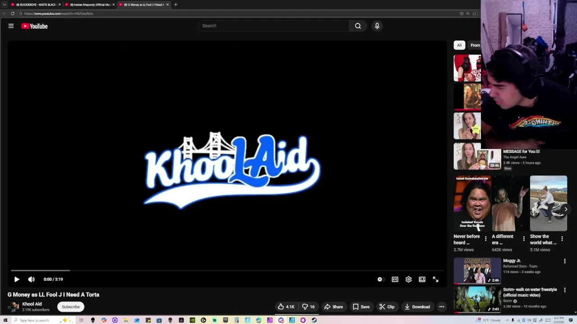Viewport: 577px width, 324px height.
Task: Click the search magnifier button
Action: click(x=358, y=26)
